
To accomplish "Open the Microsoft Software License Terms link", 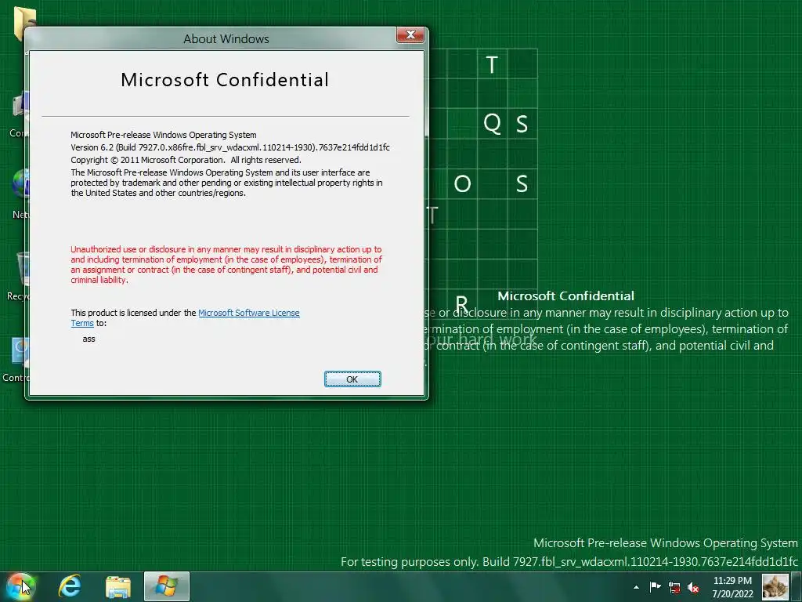I will (248, 313).
